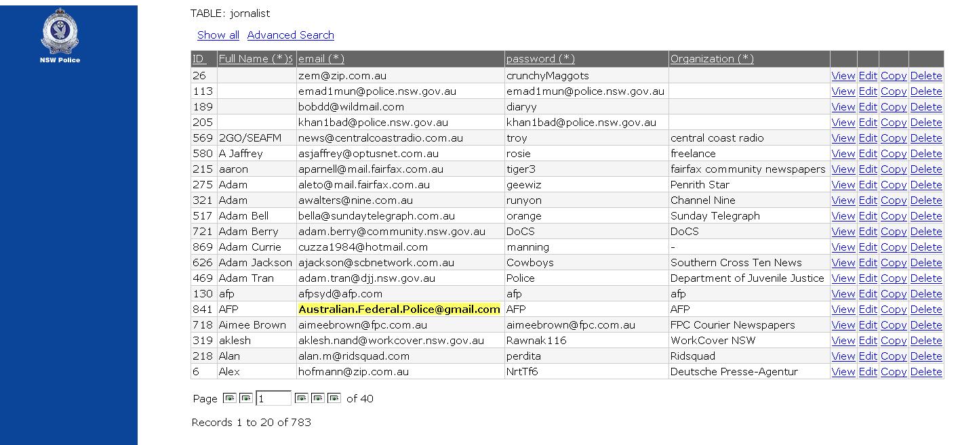Screen dimensions: 958x445
Task: Click pagination icon immediately left of page box
Action: 245,398
